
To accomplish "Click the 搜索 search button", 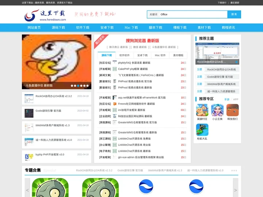I will [234, 14].
